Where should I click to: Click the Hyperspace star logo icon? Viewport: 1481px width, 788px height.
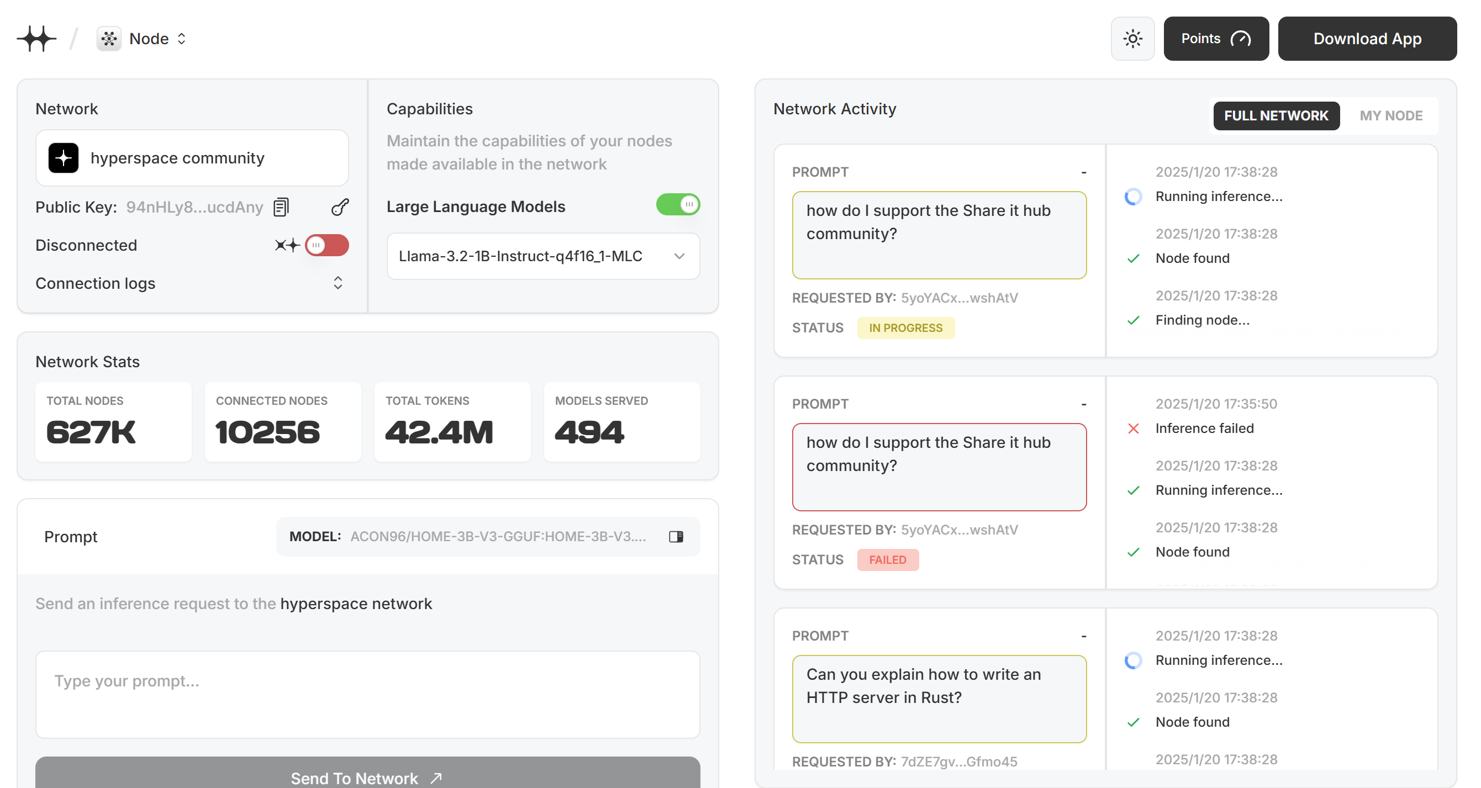pos(37,39)
